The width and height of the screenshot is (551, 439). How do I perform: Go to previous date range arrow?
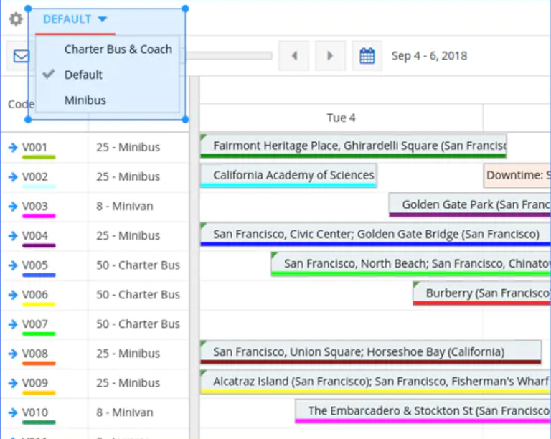click(294, 55)
